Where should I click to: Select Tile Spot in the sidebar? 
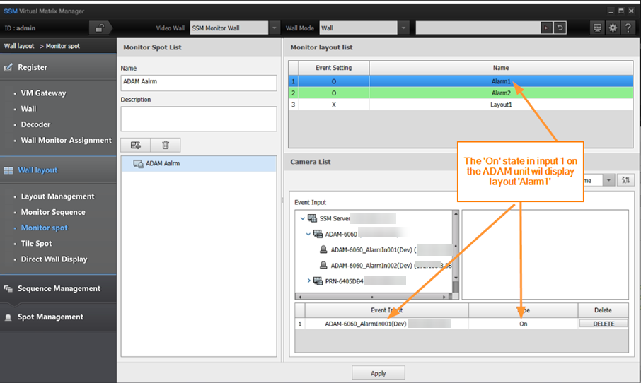[x=36, y=243]
